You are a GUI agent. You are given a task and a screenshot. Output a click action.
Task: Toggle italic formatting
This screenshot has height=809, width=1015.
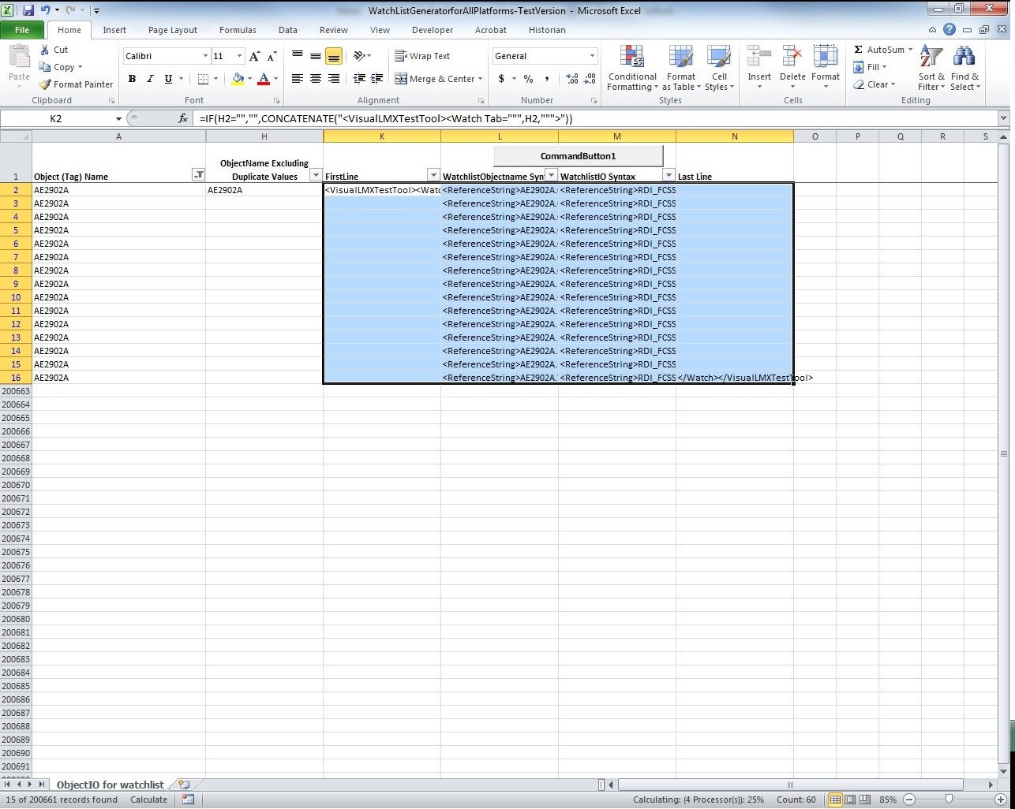pos(150,79)
